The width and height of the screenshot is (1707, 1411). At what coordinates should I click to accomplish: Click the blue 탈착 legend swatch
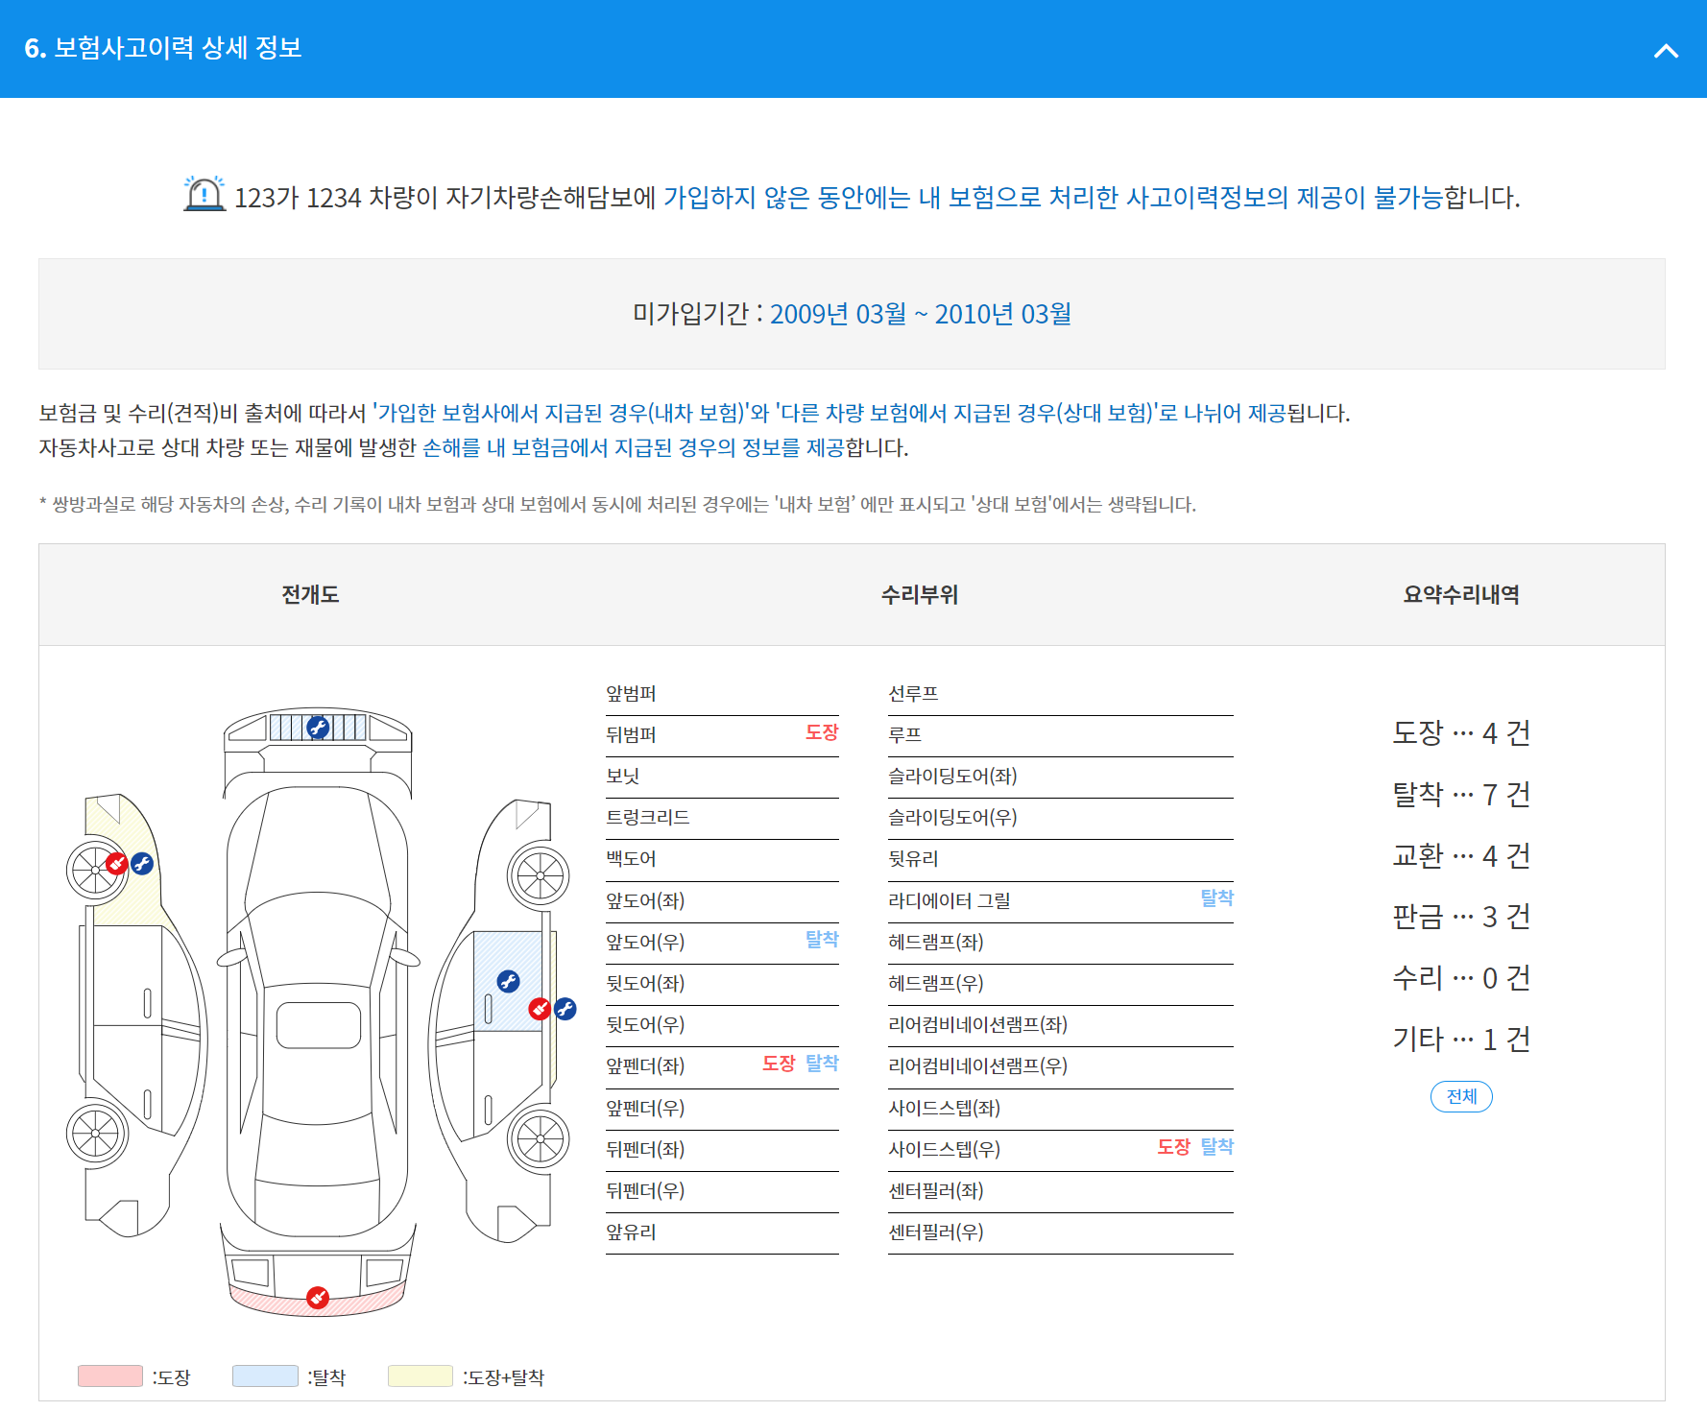[x=264, y=1375]
